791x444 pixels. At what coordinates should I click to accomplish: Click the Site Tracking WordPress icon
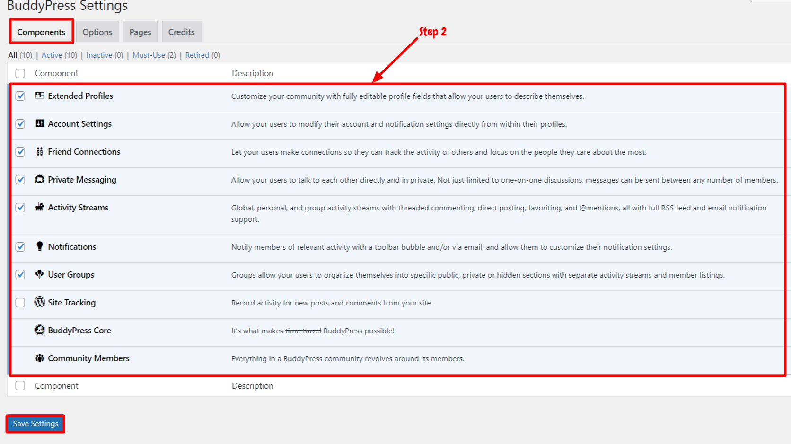point(40,302)
